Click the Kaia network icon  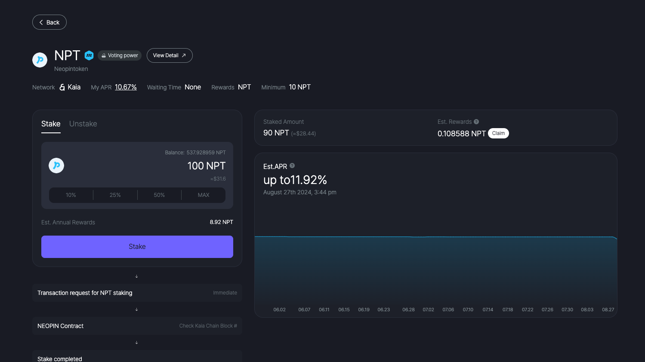coord(62,87)
